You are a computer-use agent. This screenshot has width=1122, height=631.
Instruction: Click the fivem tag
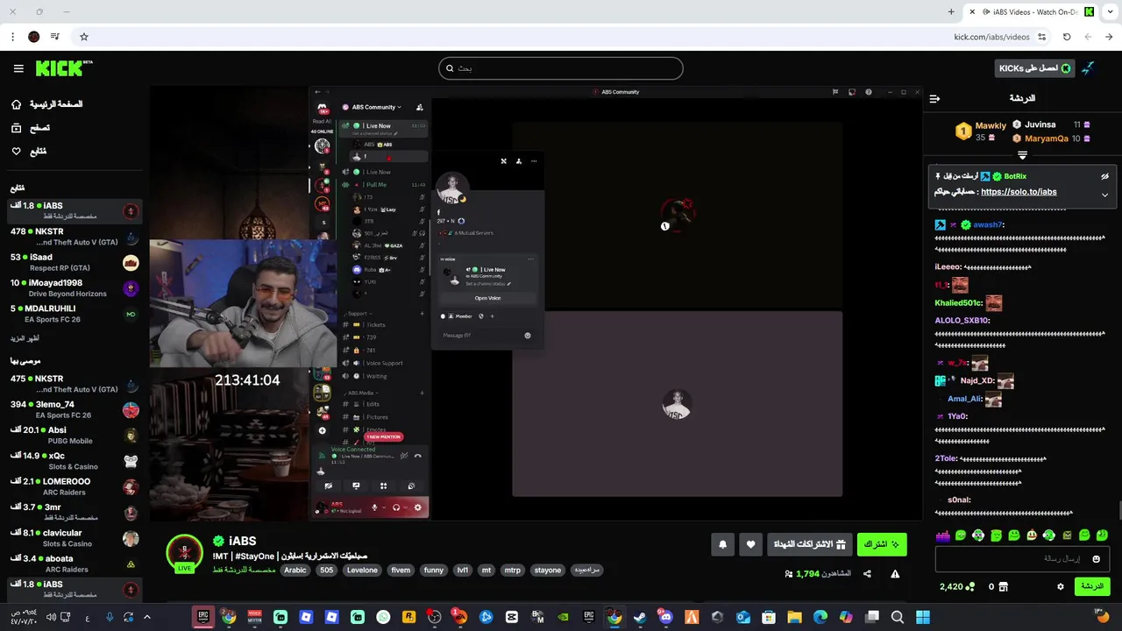pyautogui.click(x=401, y=570)
